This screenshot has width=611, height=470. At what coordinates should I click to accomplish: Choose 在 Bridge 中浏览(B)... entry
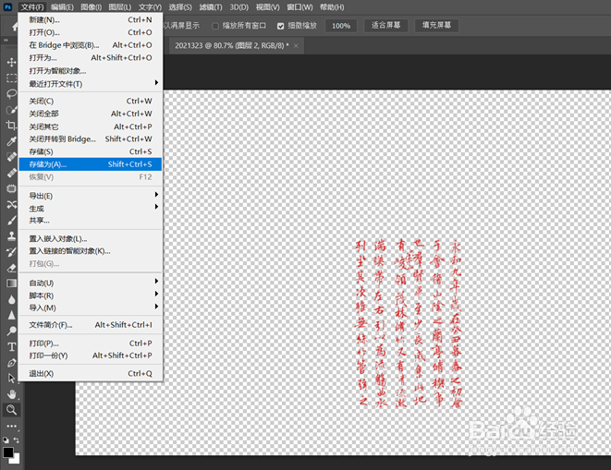point(91,45)
